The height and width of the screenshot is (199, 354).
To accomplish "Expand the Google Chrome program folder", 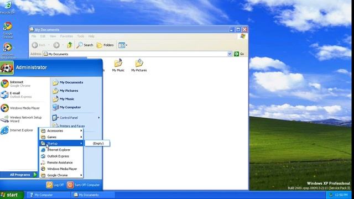I will pyautogui.click(x=61, y=175).
